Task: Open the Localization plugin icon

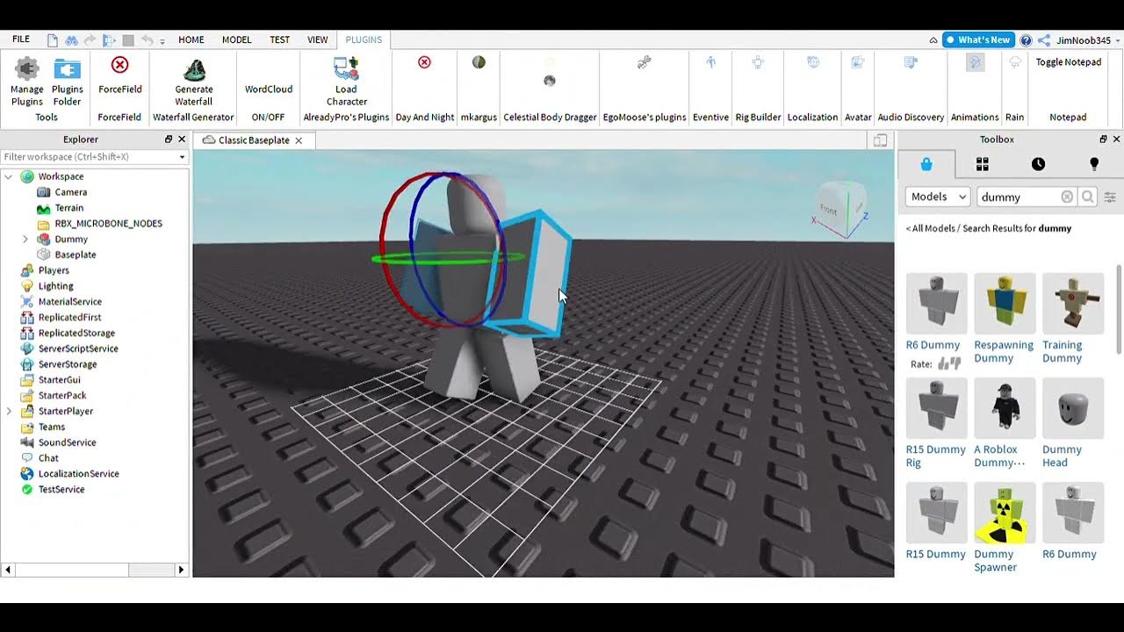Action: 813,62
